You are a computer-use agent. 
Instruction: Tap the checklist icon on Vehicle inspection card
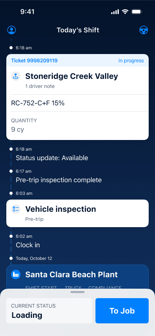coord(16,209)
